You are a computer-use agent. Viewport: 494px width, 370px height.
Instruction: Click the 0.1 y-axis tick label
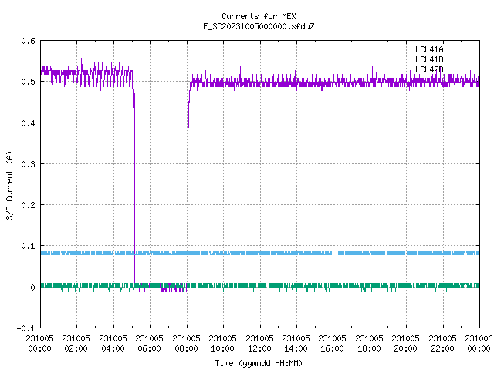click(x=28, y=246)
